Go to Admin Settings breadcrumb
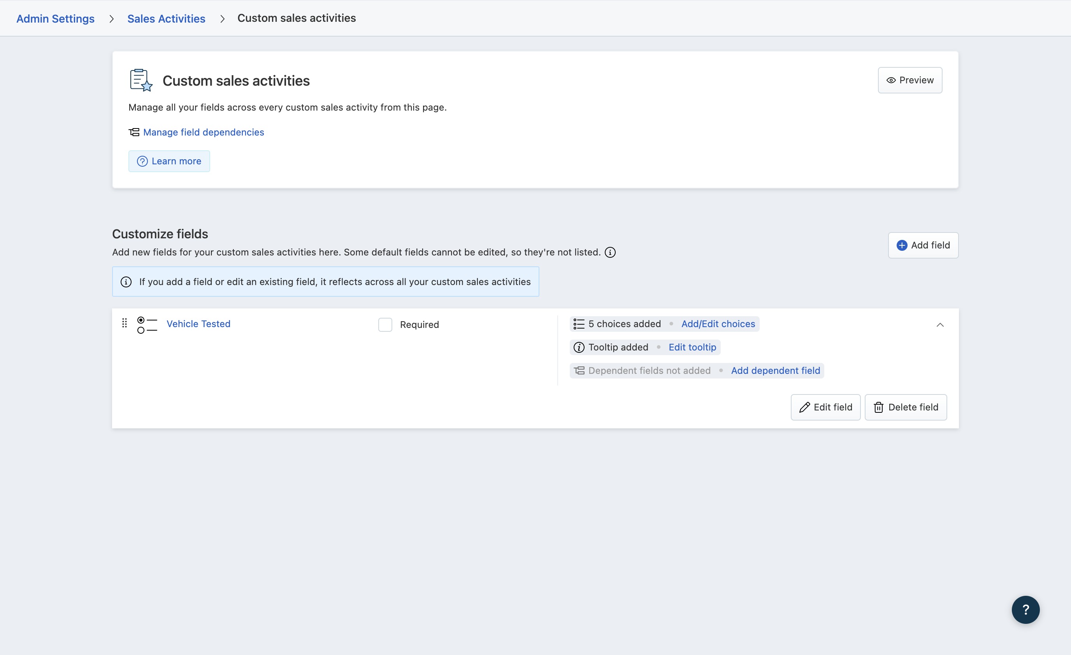The width and height of the screenshot is (1071, 655). pyautogui.click(x=56, y=19)
